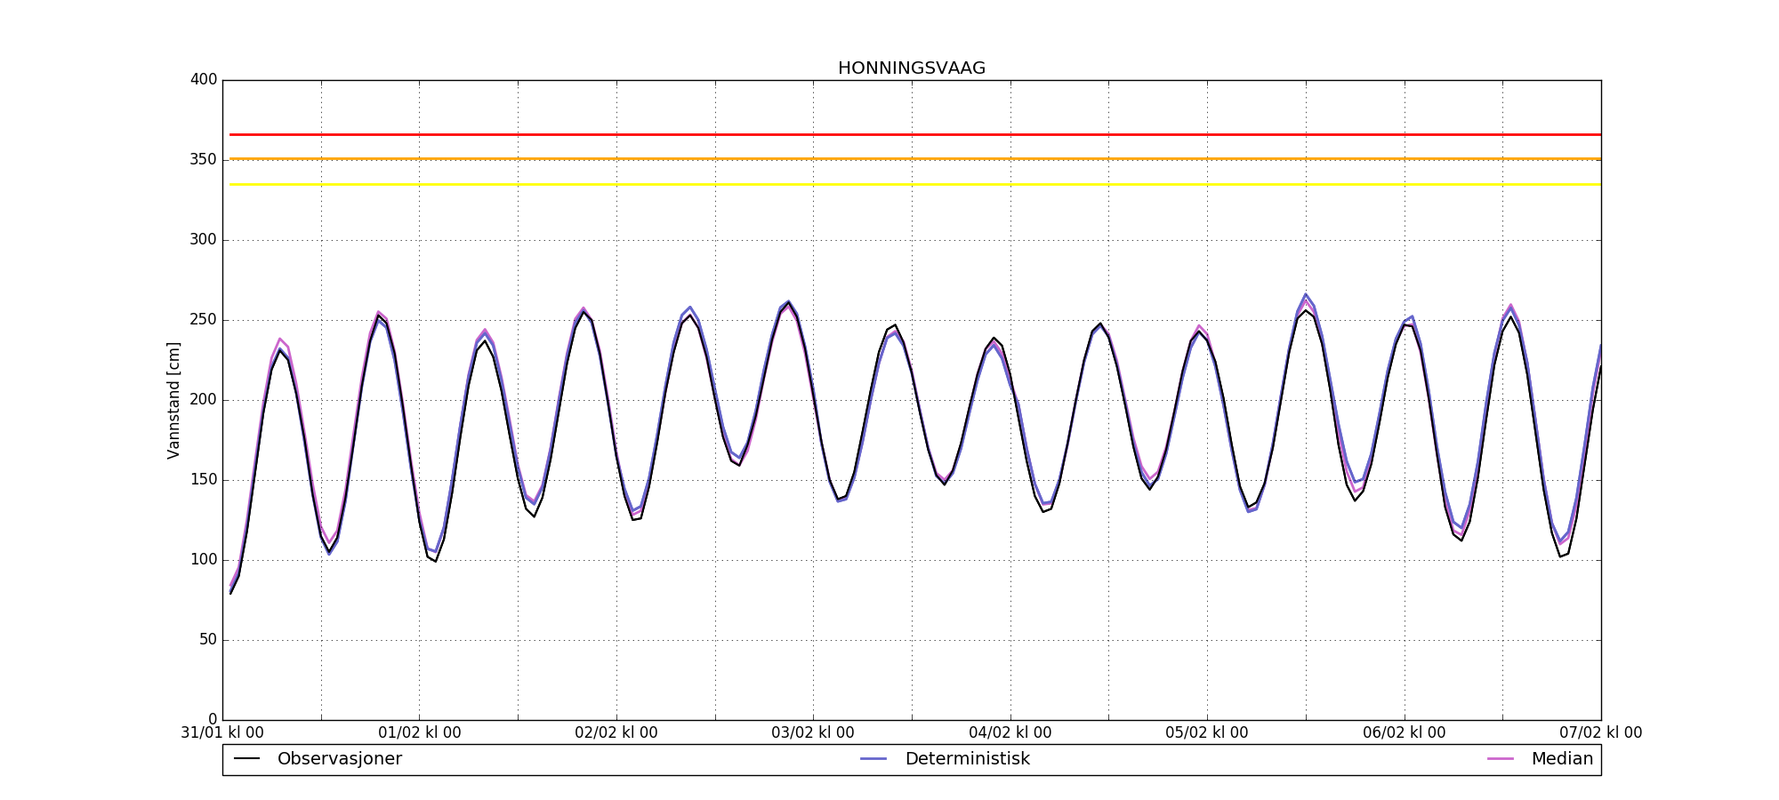
Task: Click the Deterministisk legend label
Action: click(967, 759)
